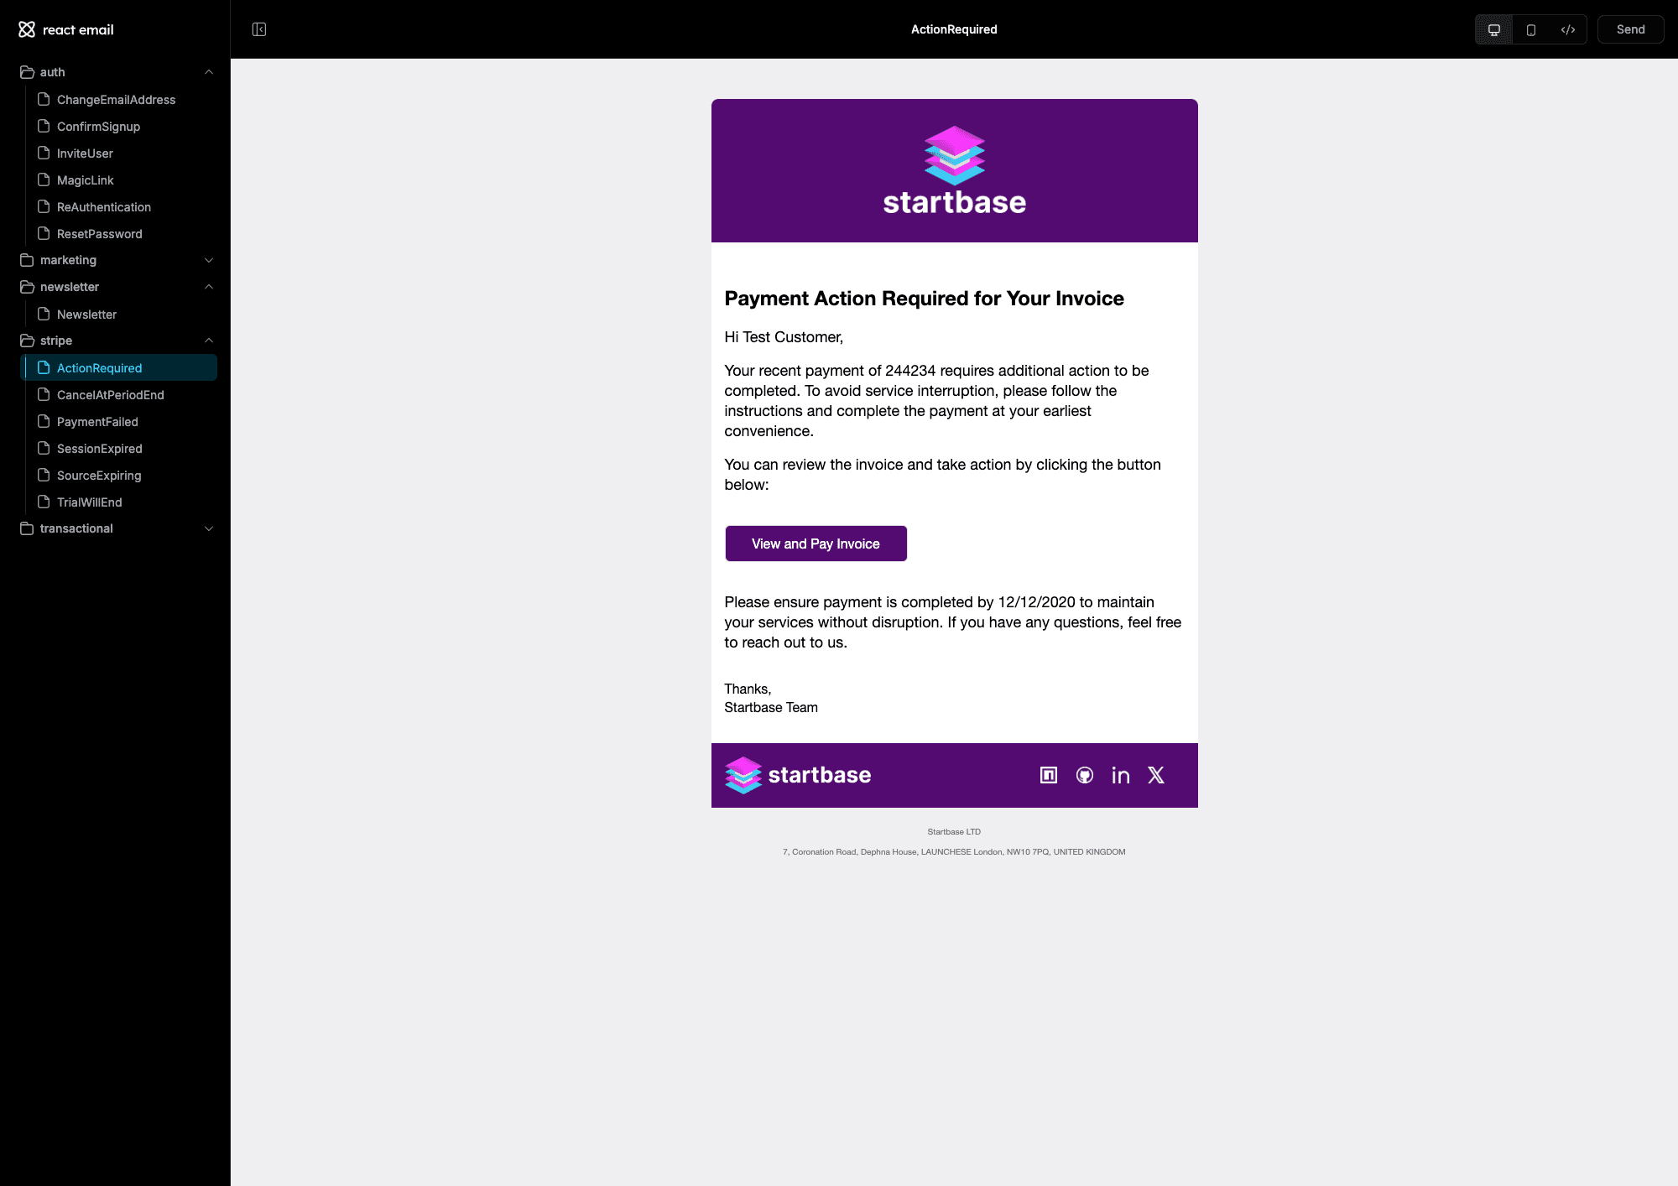Image resolution: width=1678 pixels, height=1186 pixels.
Task: Click the Send button top right
Action: tap(1629, 29)
